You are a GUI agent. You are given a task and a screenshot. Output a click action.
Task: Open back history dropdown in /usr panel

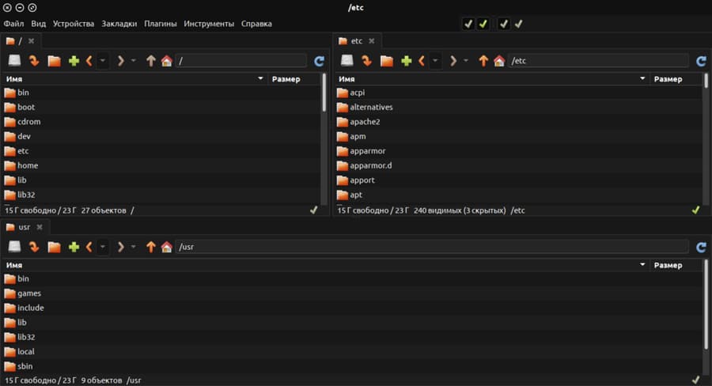103,247
